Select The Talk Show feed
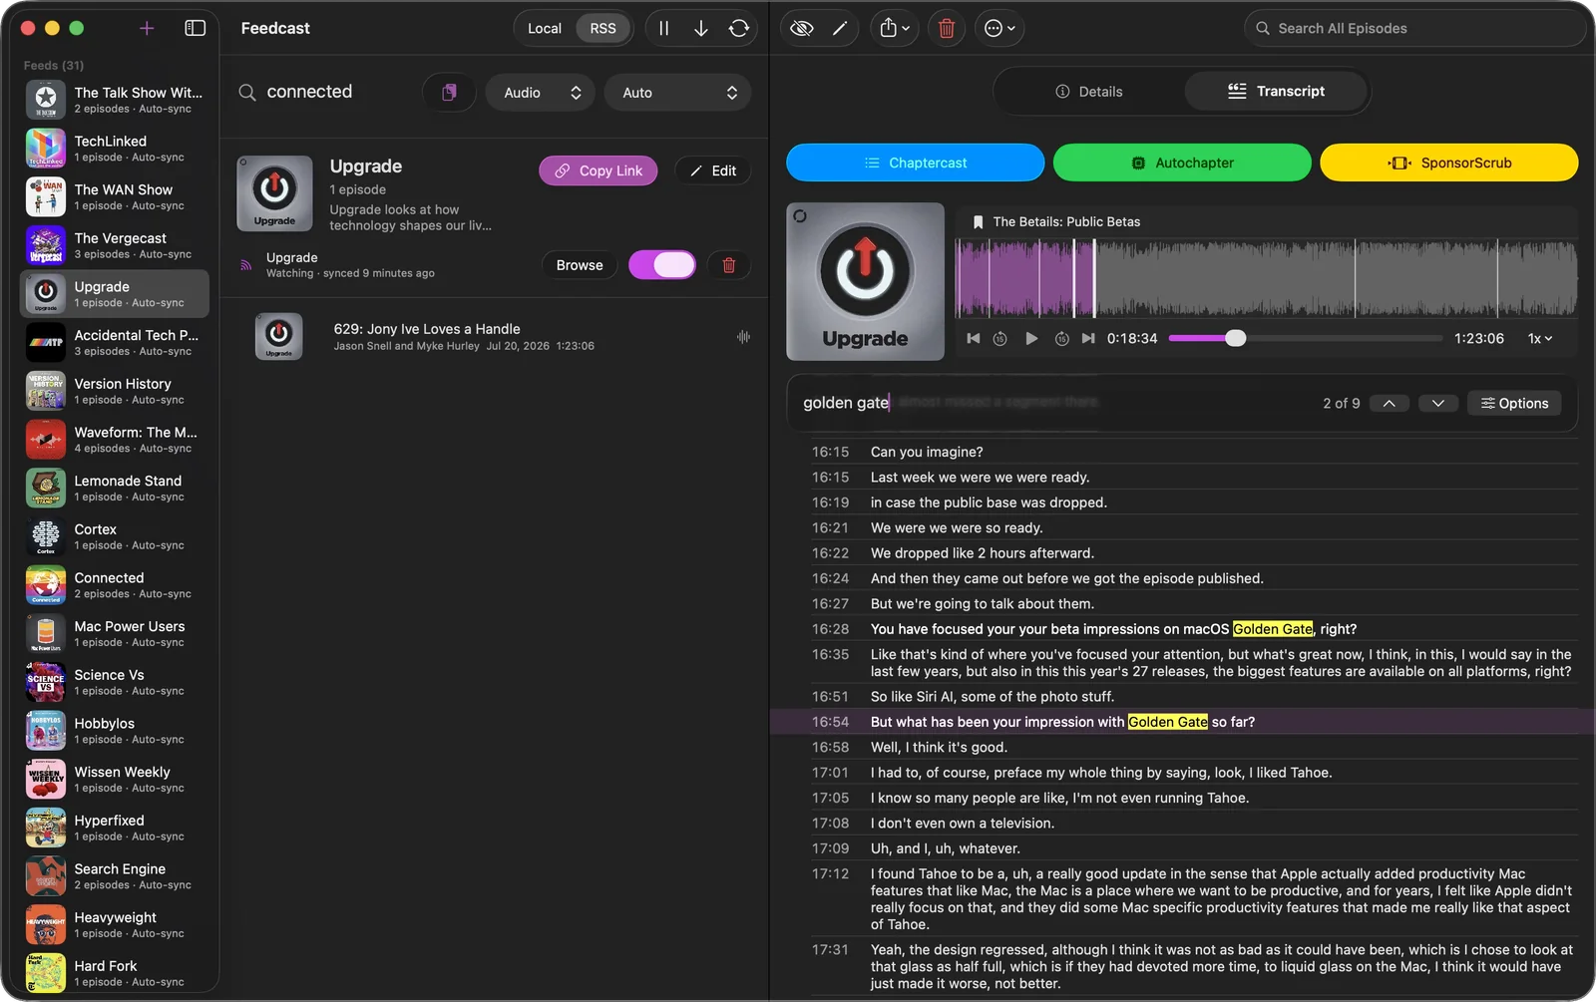This screenshot has width=1596, height=1002. click(115, 100)
